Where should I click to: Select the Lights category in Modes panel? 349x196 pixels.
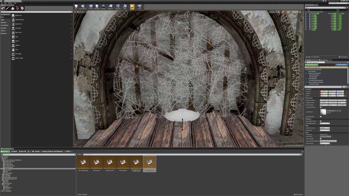tap(2, 20)
